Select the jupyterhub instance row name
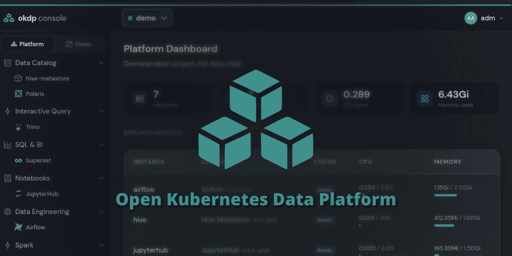The image size is (512, 256). coord(150,250)
